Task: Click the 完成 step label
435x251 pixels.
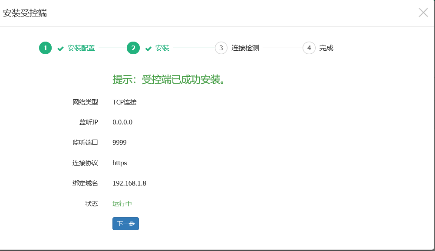Action: coord(326,48)
